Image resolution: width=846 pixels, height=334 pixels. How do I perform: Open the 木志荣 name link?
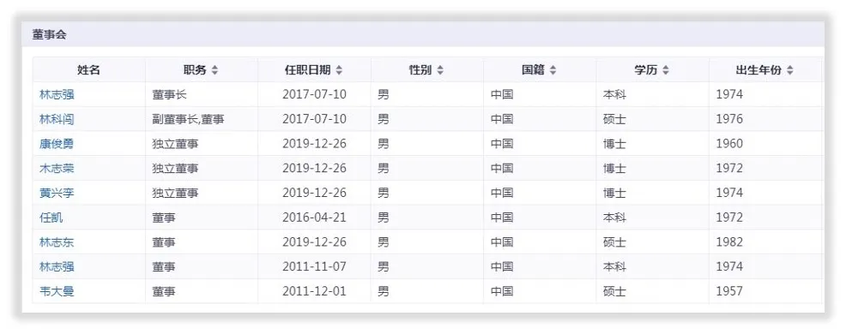[57, 168]
